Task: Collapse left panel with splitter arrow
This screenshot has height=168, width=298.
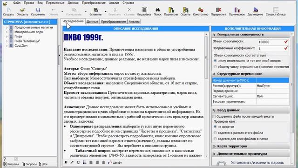Action: (x=59, y=55)
